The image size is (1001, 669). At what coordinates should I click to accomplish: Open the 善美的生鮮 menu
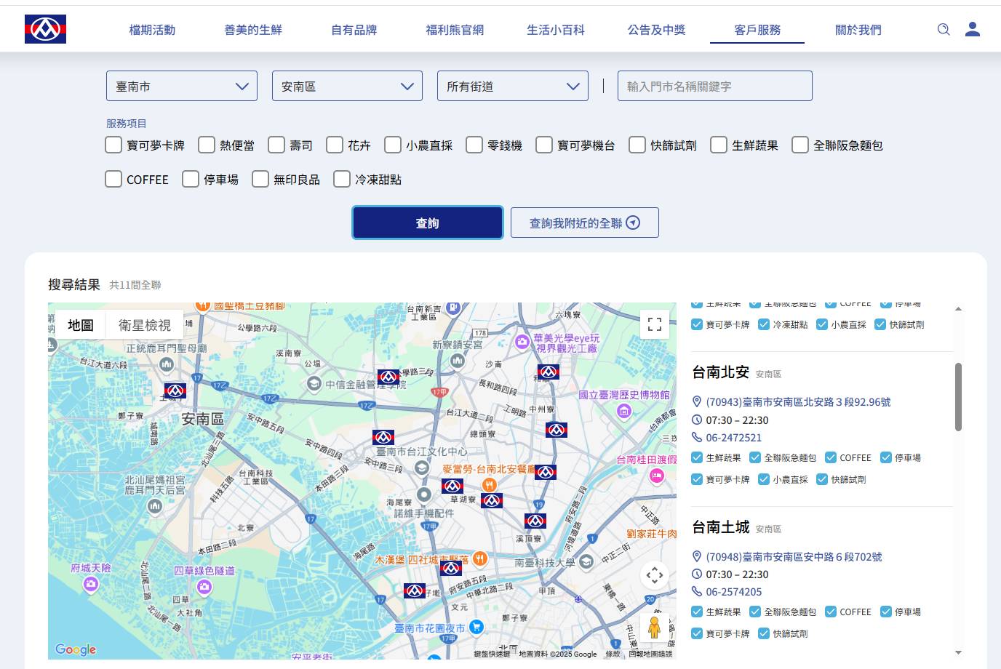click(x=253, y=30)
